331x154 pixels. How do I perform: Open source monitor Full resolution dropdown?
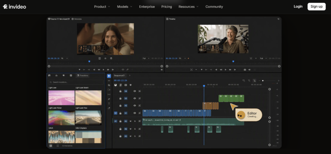pyautogui.click(x=146, y=58)
